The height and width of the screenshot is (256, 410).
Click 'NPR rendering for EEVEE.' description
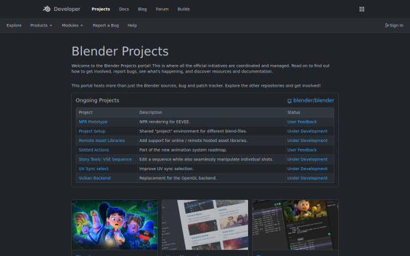tap(165, 122)
